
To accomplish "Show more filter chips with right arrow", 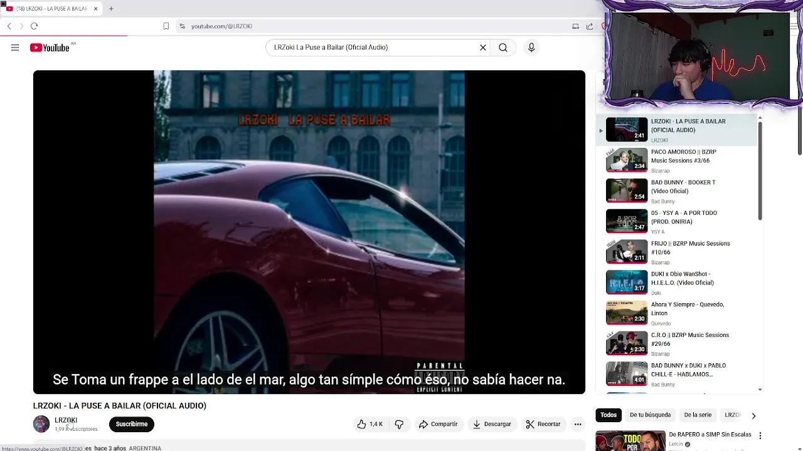I will [x=753, y=415].
